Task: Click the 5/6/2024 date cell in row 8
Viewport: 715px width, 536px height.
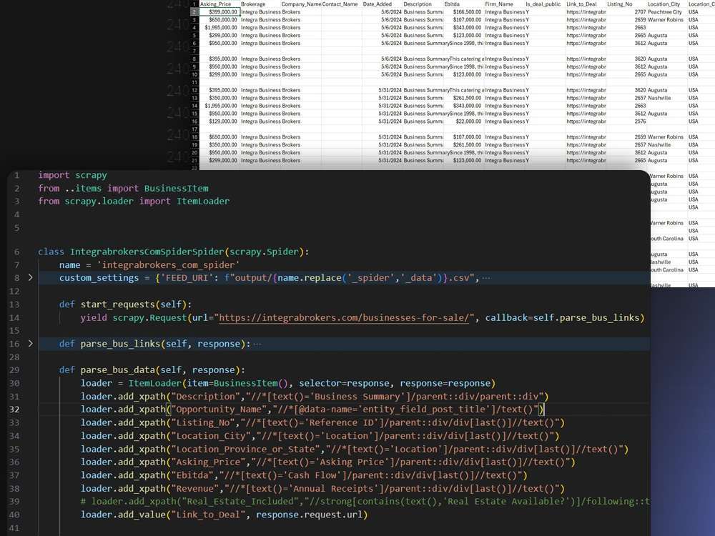Action: 382,59
